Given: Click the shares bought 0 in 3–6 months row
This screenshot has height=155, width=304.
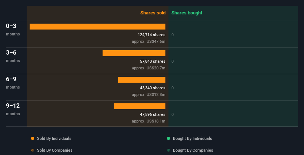Looking at the screenshot, I should pos(173,62).
